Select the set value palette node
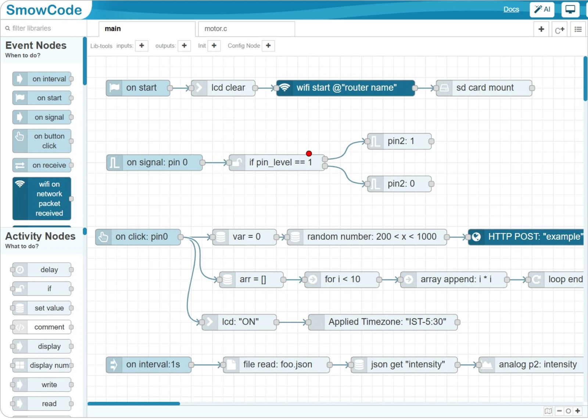This screenshot has width=588, height=419. (x=42, y=308)
